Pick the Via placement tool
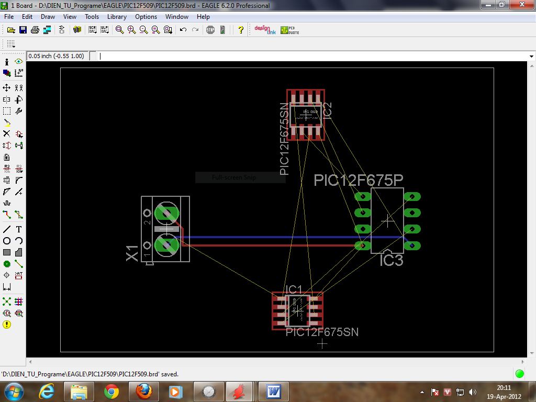 tap(7, 264)
